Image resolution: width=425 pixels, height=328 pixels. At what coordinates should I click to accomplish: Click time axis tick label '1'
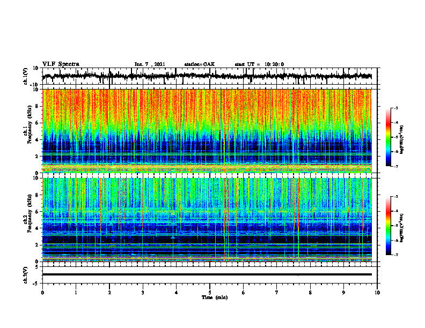[x=76, y=293]
